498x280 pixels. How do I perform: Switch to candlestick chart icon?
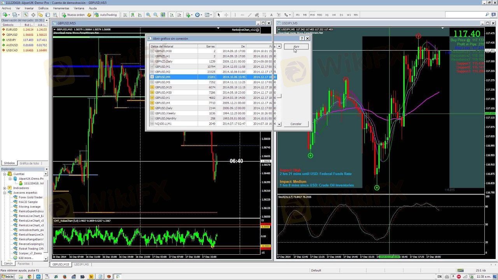pyautogui.click(x=133, y=15)
